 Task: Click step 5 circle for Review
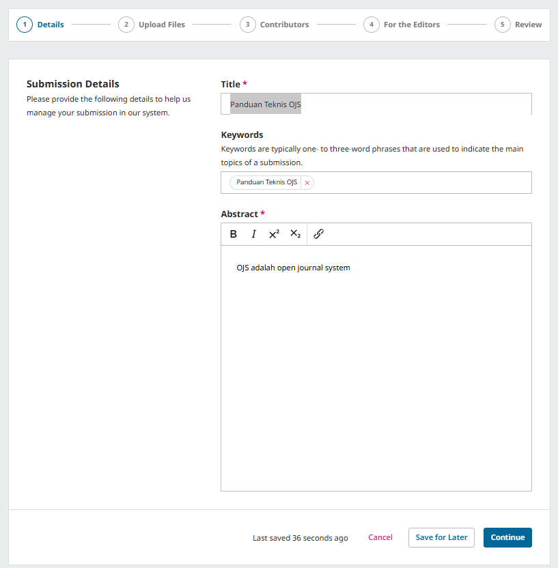pyautogui.click(x=502, y=25)
